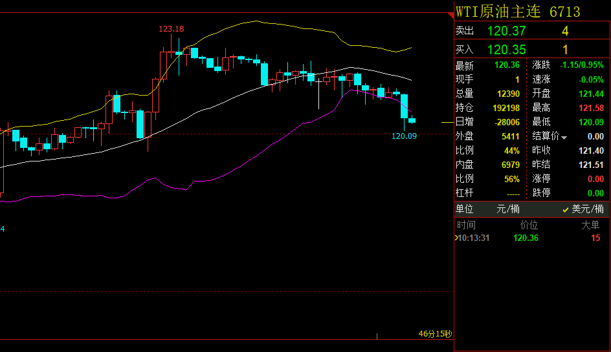Select the 元/桶 unit option
611x352 pixels.
point(507,209)
